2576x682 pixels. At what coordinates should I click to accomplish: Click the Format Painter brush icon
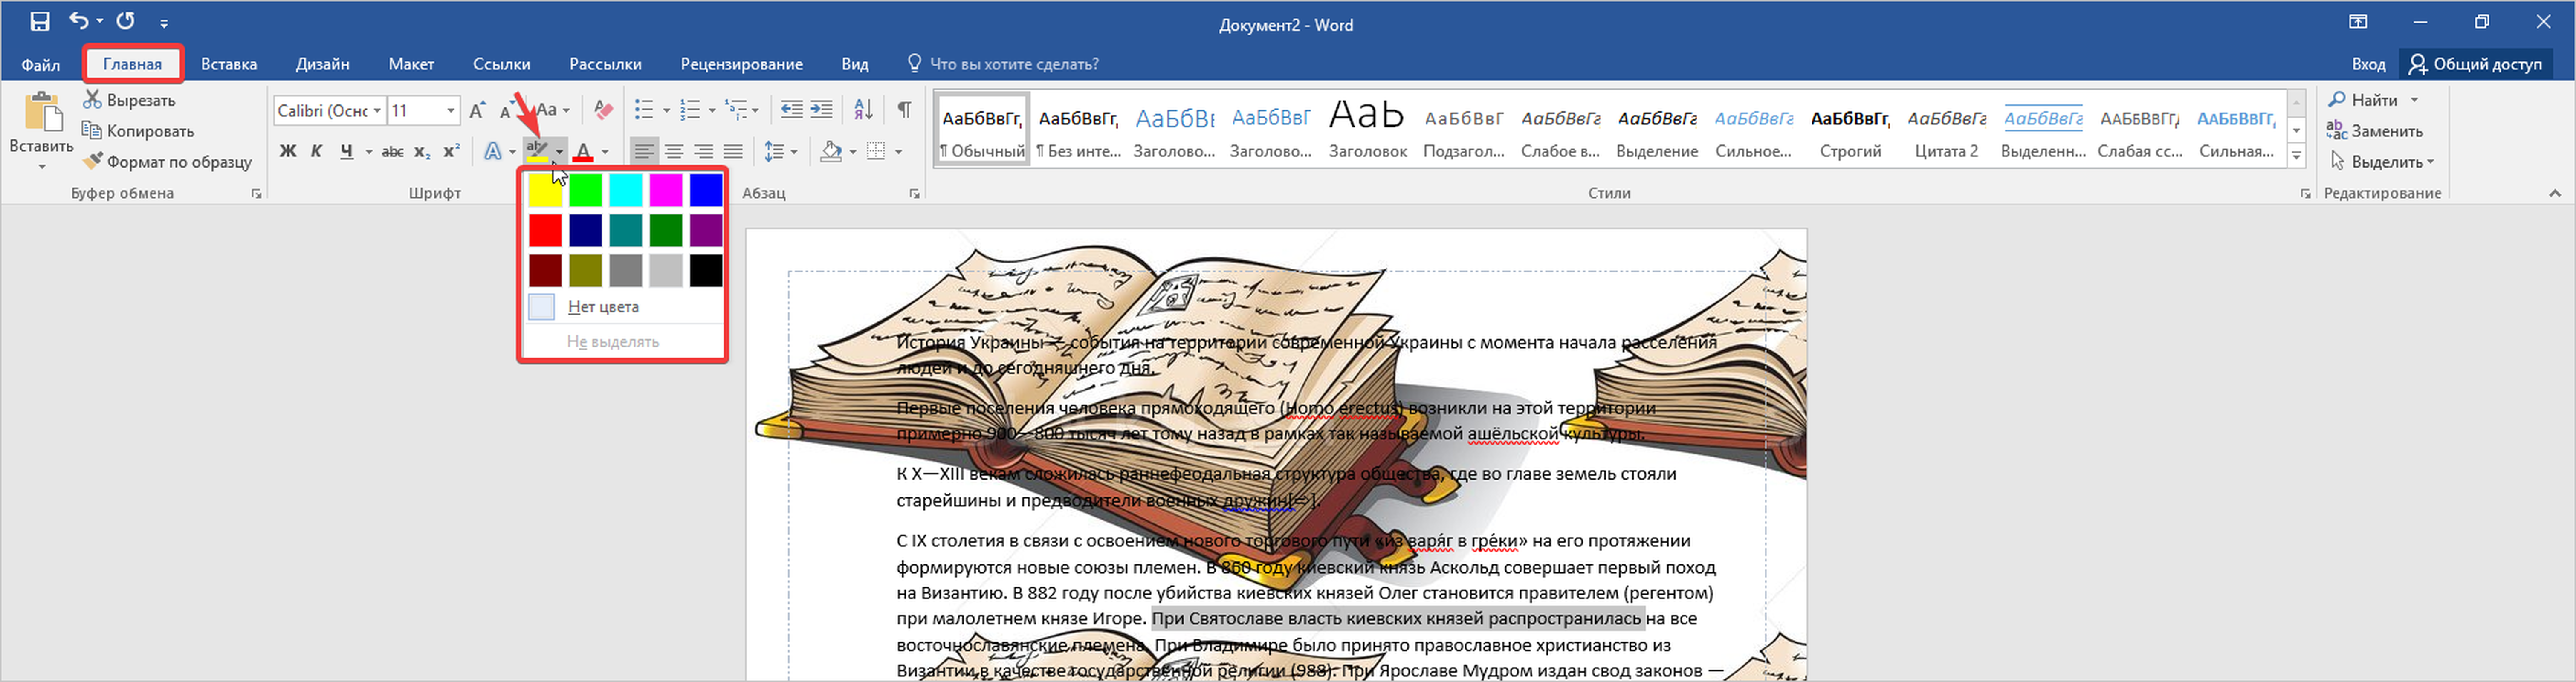[93, 161]
